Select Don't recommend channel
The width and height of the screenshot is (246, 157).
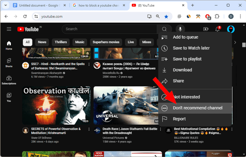click(195, 108)
